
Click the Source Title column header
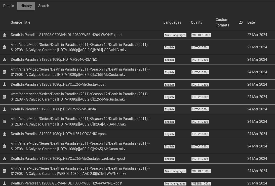[20, 22]
